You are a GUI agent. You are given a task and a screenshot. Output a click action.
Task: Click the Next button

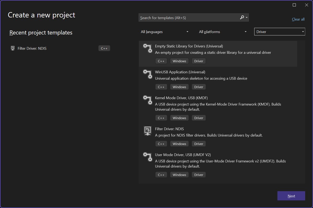[x=291, y=196]
